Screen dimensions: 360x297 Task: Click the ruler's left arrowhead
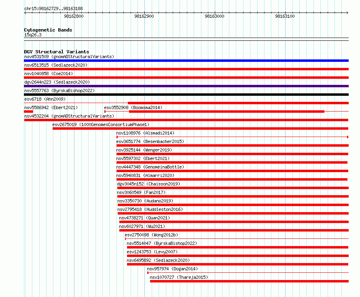tap(25, 13)
